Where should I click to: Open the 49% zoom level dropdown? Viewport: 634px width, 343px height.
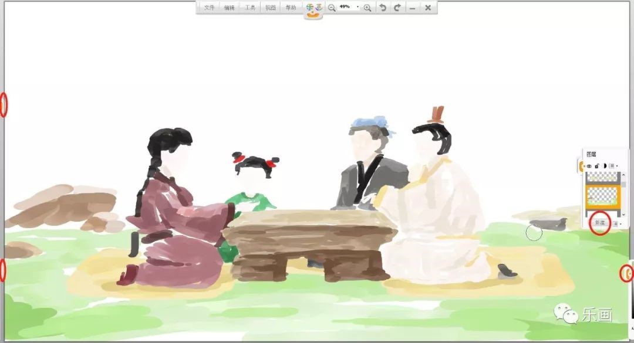(x=358, y=7)
